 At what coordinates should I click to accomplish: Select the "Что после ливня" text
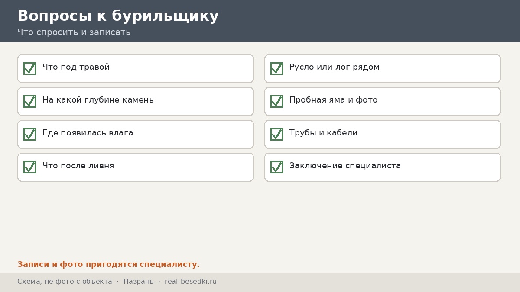point(78,166)
